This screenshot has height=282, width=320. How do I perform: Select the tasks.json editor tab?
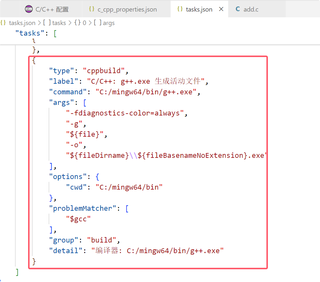coord(199,9)
